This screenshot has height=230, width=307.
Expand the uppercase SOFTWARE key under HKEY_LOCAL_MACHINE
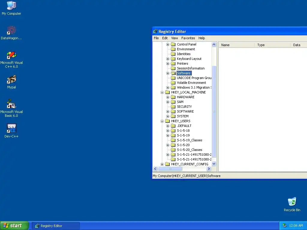[x=168, y=111]
